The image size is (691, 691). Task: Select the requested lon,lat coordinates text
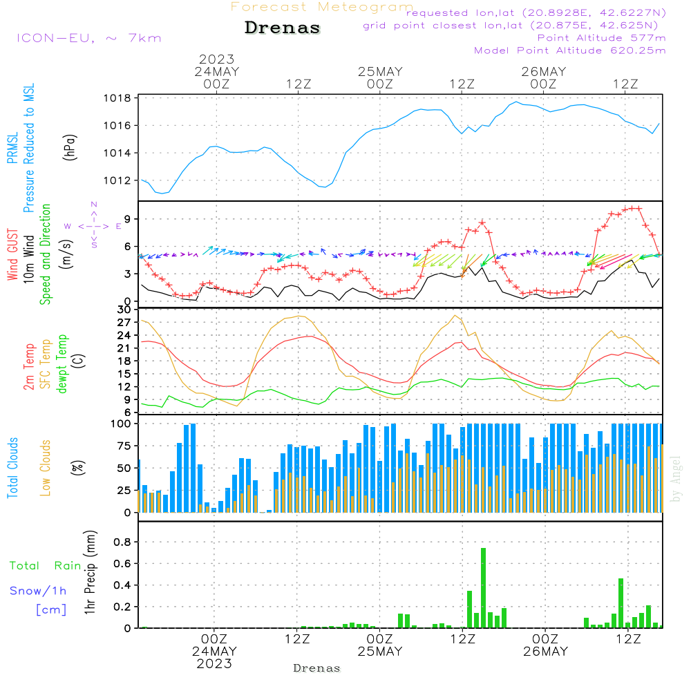(x=536, y=13)
